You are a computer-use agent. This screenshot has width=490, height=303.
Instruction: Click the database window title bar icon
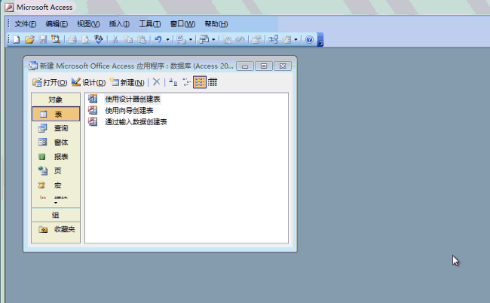pyautogui.click(x=33, y=66)
